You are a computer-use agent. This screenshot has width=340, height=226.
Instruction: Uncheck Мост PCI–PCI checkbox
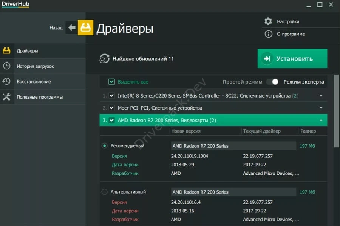click(111, 108)
